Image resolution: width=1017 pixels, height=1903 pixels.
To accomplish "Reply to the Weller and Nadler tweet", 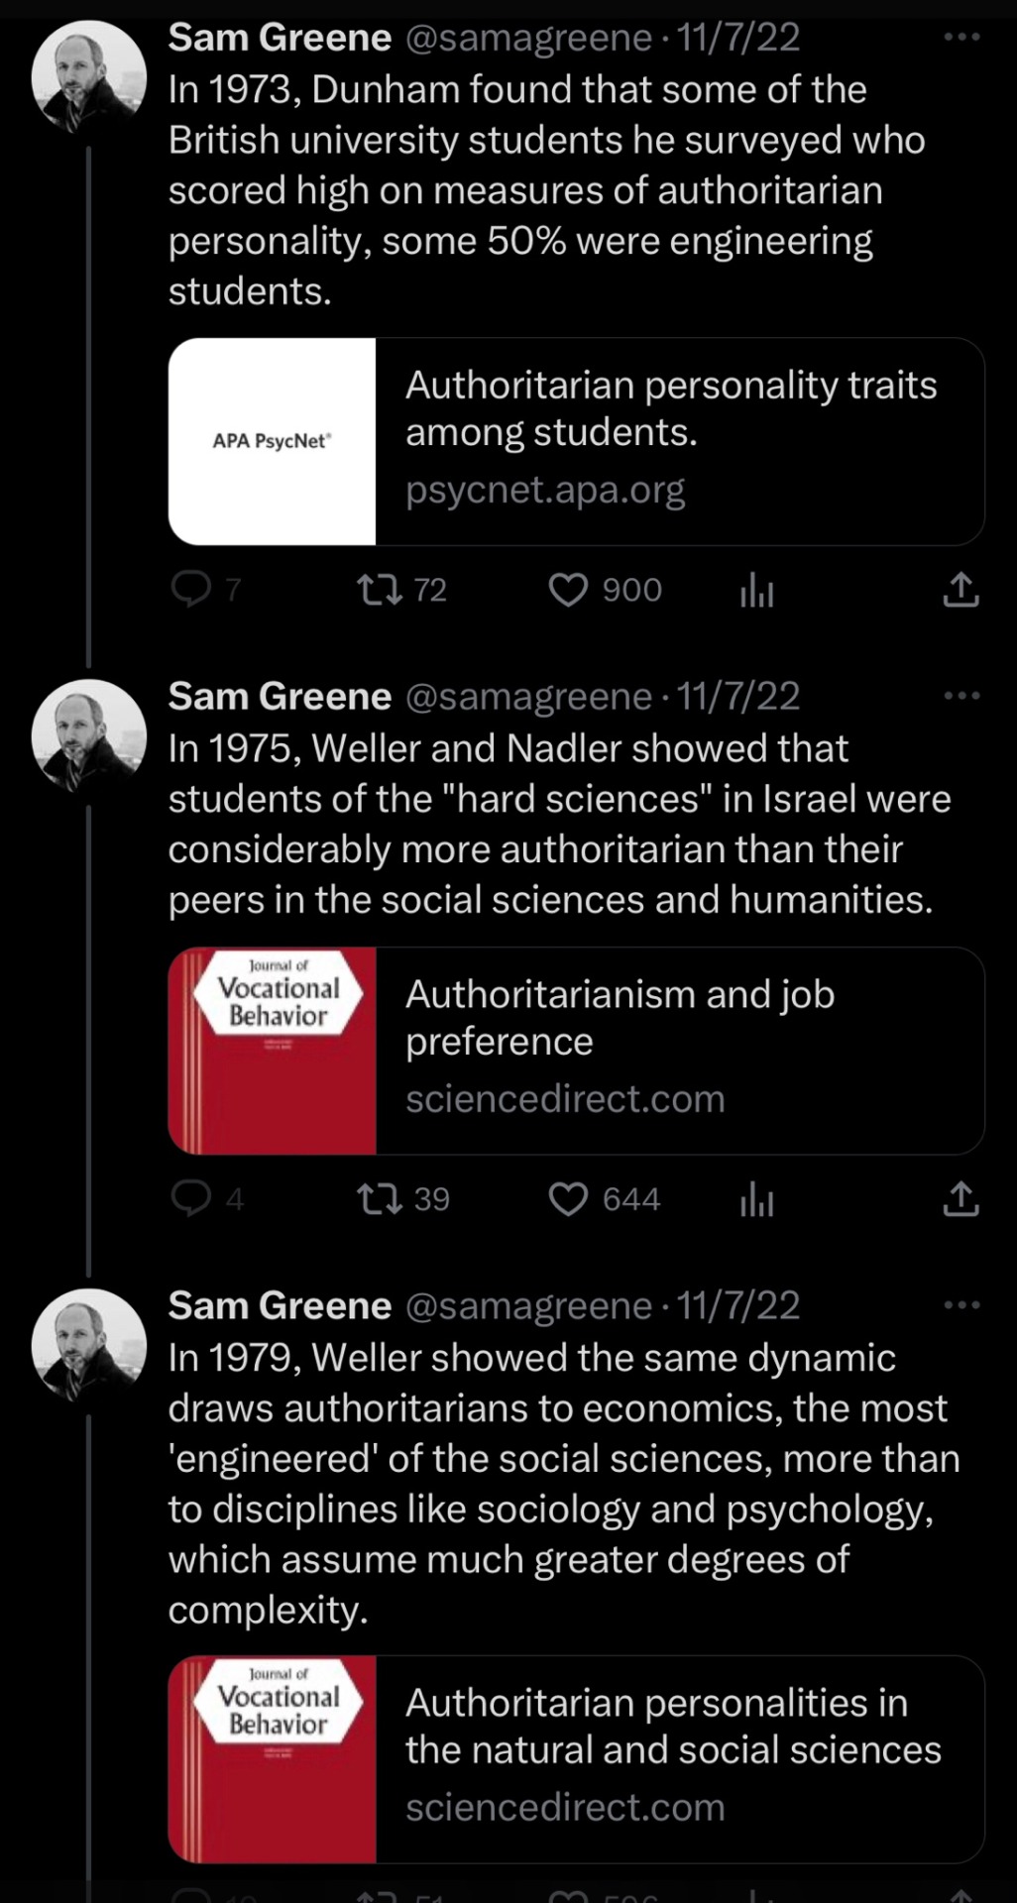I will point(191,1198).
